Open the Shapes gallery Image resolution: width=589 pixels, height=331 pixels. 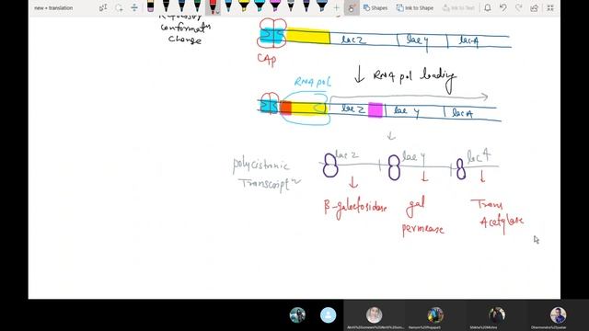(375, 8)
